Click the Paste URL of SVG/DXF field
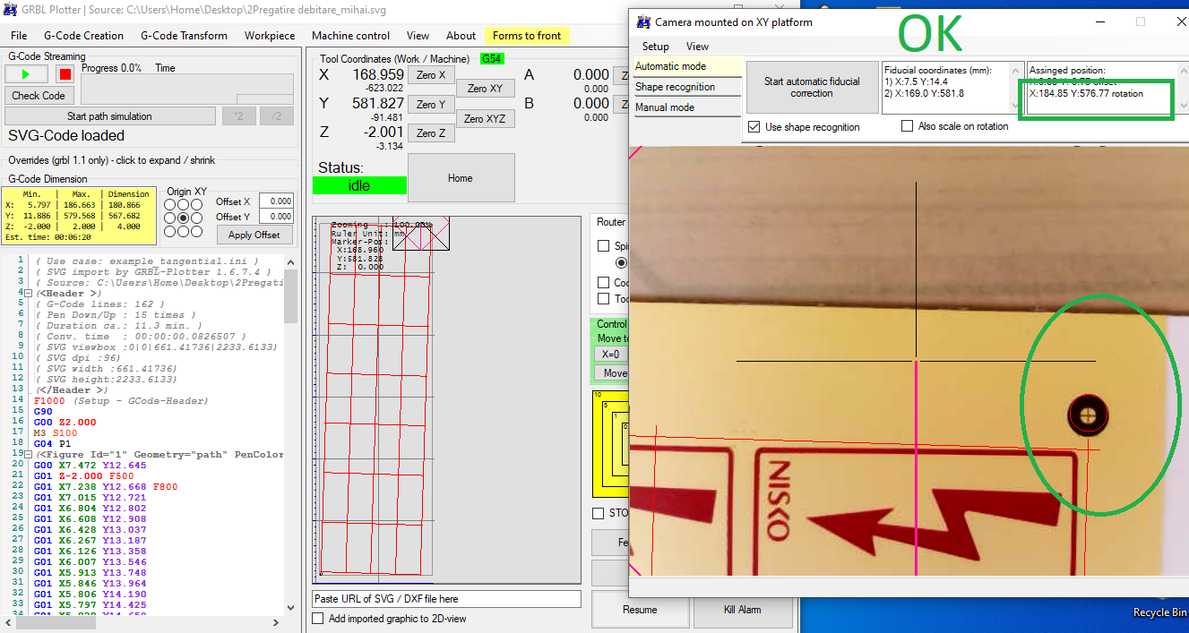The height and width of the screenshot is (633, 1189). tap(444, 598)
